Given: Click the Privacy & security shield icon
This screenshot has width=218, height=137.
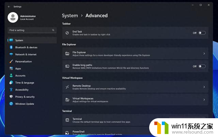Looking at the screenshot, I should tap(11, 97).
